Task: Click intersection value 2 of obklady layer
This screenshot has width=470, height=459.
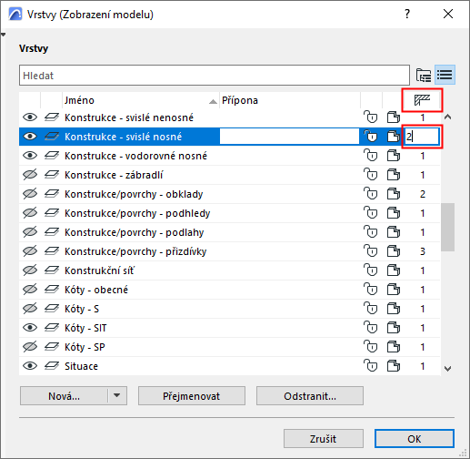Action: (423, 194)
